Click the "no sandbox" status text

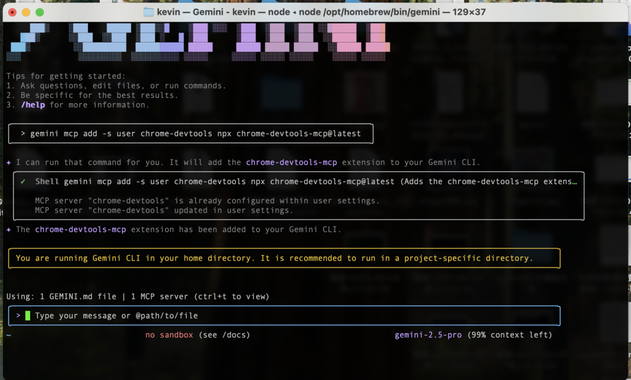[x=169, y=335]
